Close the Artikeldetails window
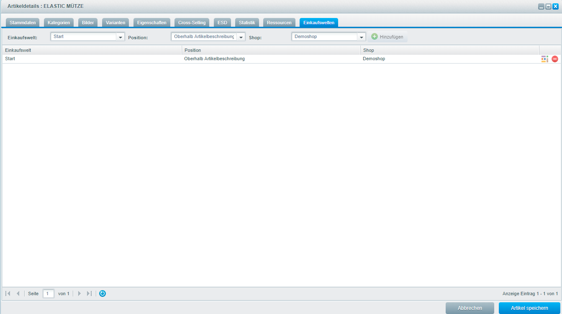 tap(555, 6)
